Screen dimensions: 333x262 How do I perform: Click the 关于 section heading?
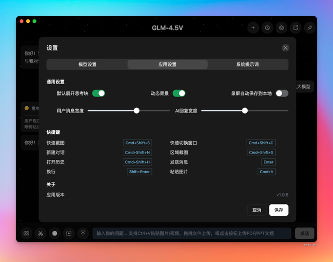coord(51,185)
